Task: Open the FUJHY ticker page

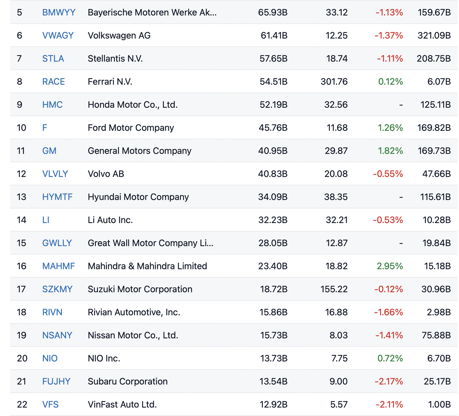Action: point(56,381)
